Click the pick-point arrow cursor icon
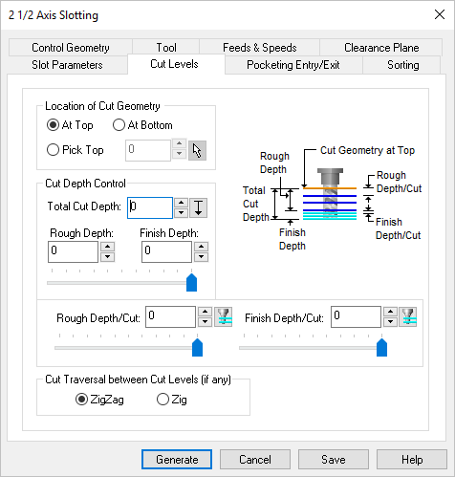Image resolution: width=455 pixels, height=477 pixels. click(x=197, y=150)
